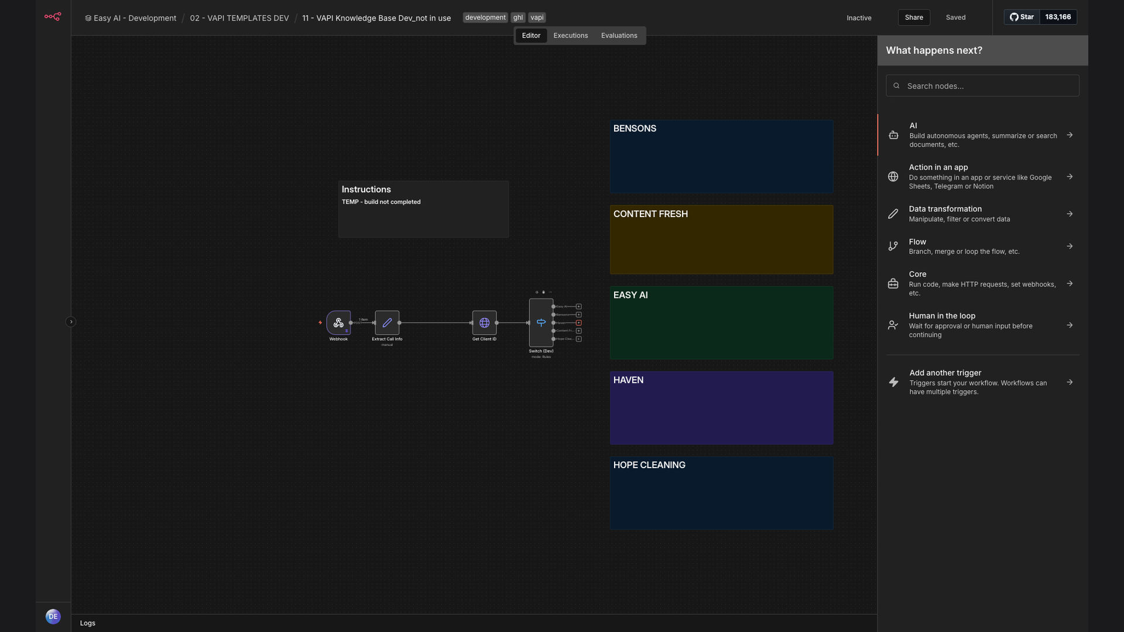
Task: Open Easy AI - Development project breadcrumb
Action: pos(131,18)
